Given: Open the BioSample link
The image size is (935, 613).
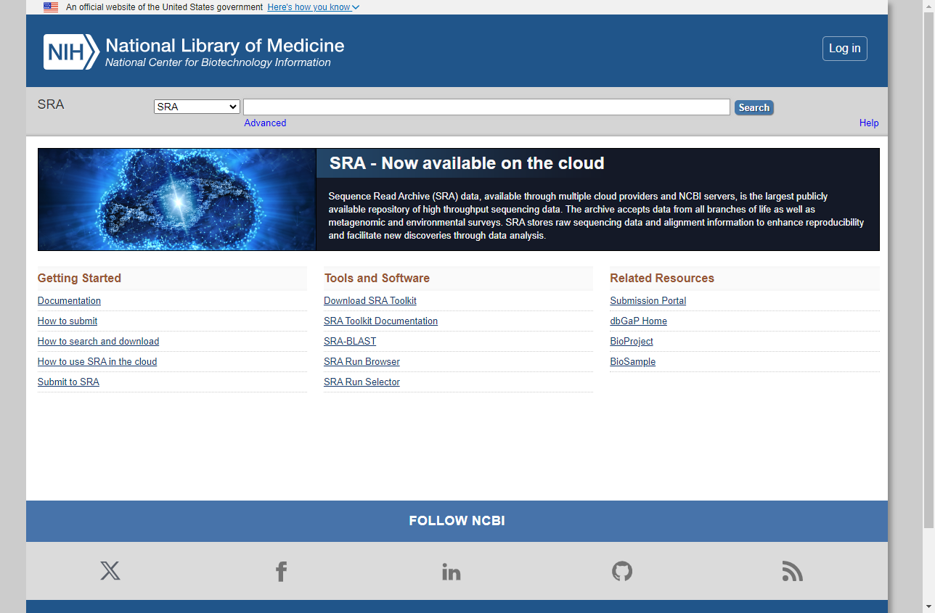Looking at the screenshot, I should (x=633, y=361).
